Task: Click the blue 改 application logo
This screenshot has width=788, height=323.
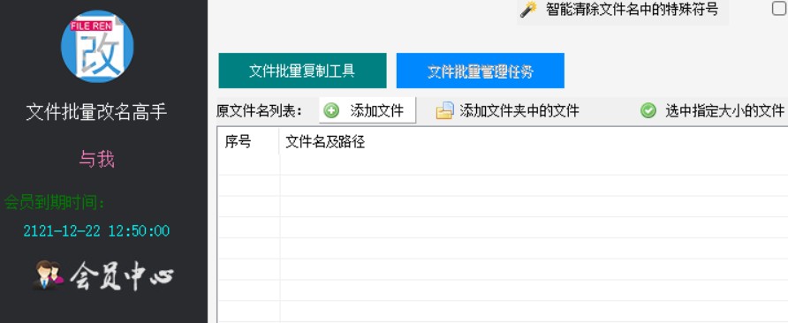Action: coord(97,46)
